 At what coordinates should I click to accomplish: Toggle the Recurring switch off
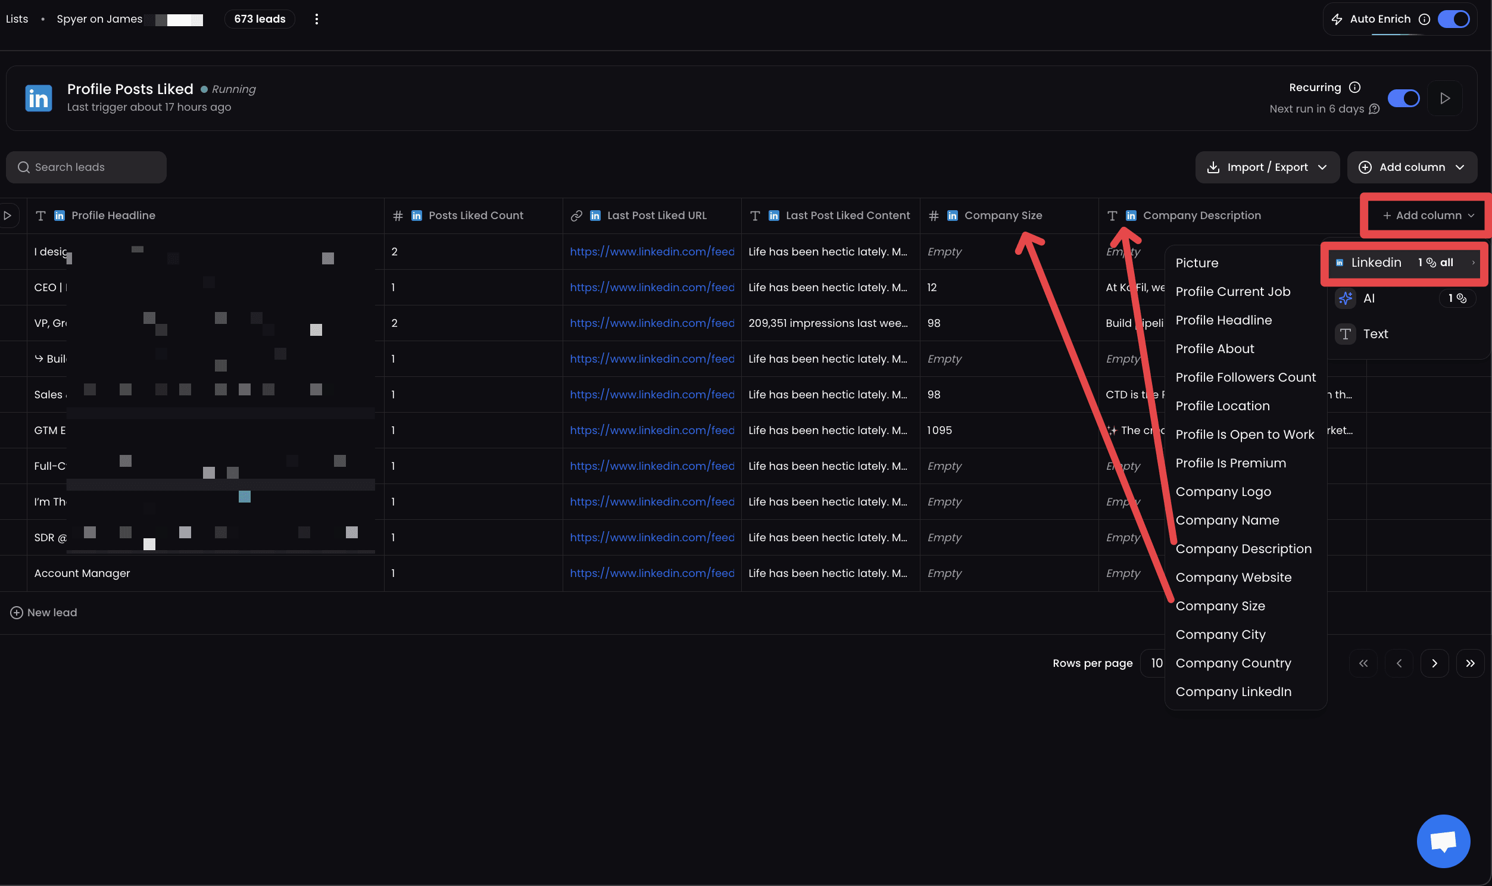pyautogui.click(x=1403, y=98)
